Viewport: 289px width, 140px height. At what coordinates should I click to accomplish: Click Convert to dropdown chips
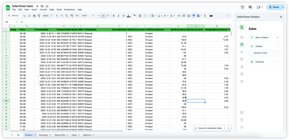[210, 128]
